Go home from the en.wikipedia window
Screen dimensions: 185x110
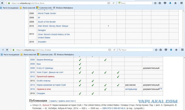pos(175,3)
